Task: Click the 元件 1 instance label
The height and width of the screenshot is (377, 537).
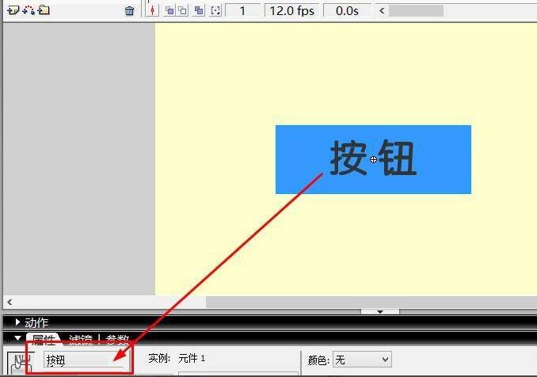Action: tap(192, 359)
